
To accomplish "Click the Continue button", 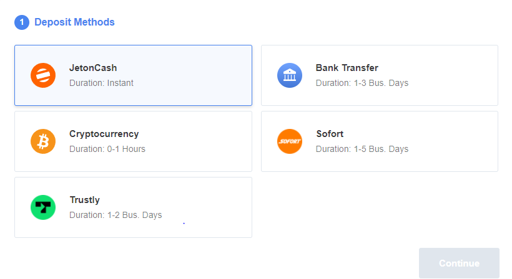I will tap(459, 263).
